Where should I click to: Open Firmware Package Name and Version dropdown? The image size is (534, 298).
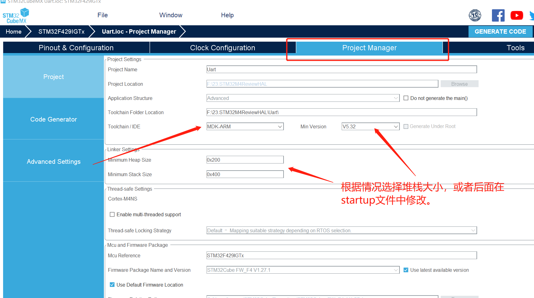(303, 270)
